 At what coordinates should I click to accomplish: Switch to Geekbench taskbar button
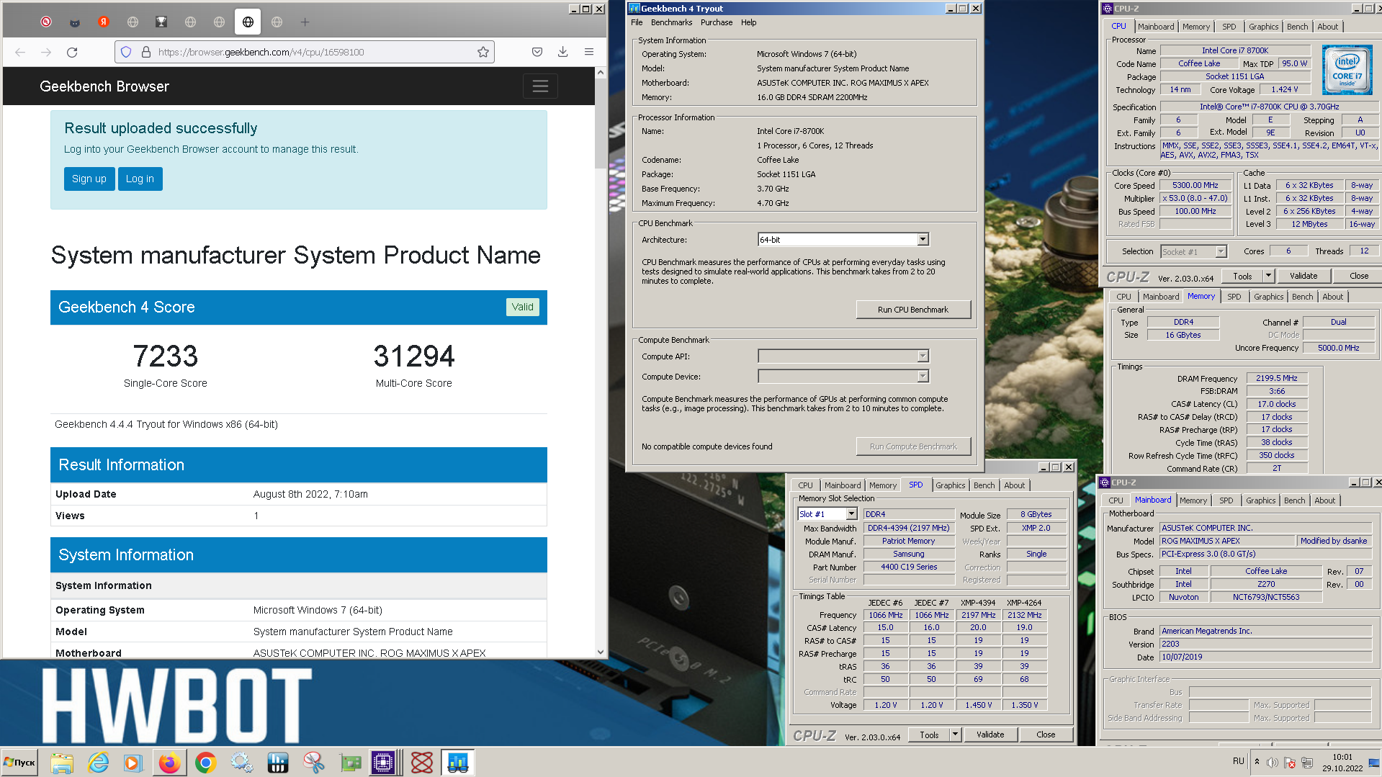point(458,763)
